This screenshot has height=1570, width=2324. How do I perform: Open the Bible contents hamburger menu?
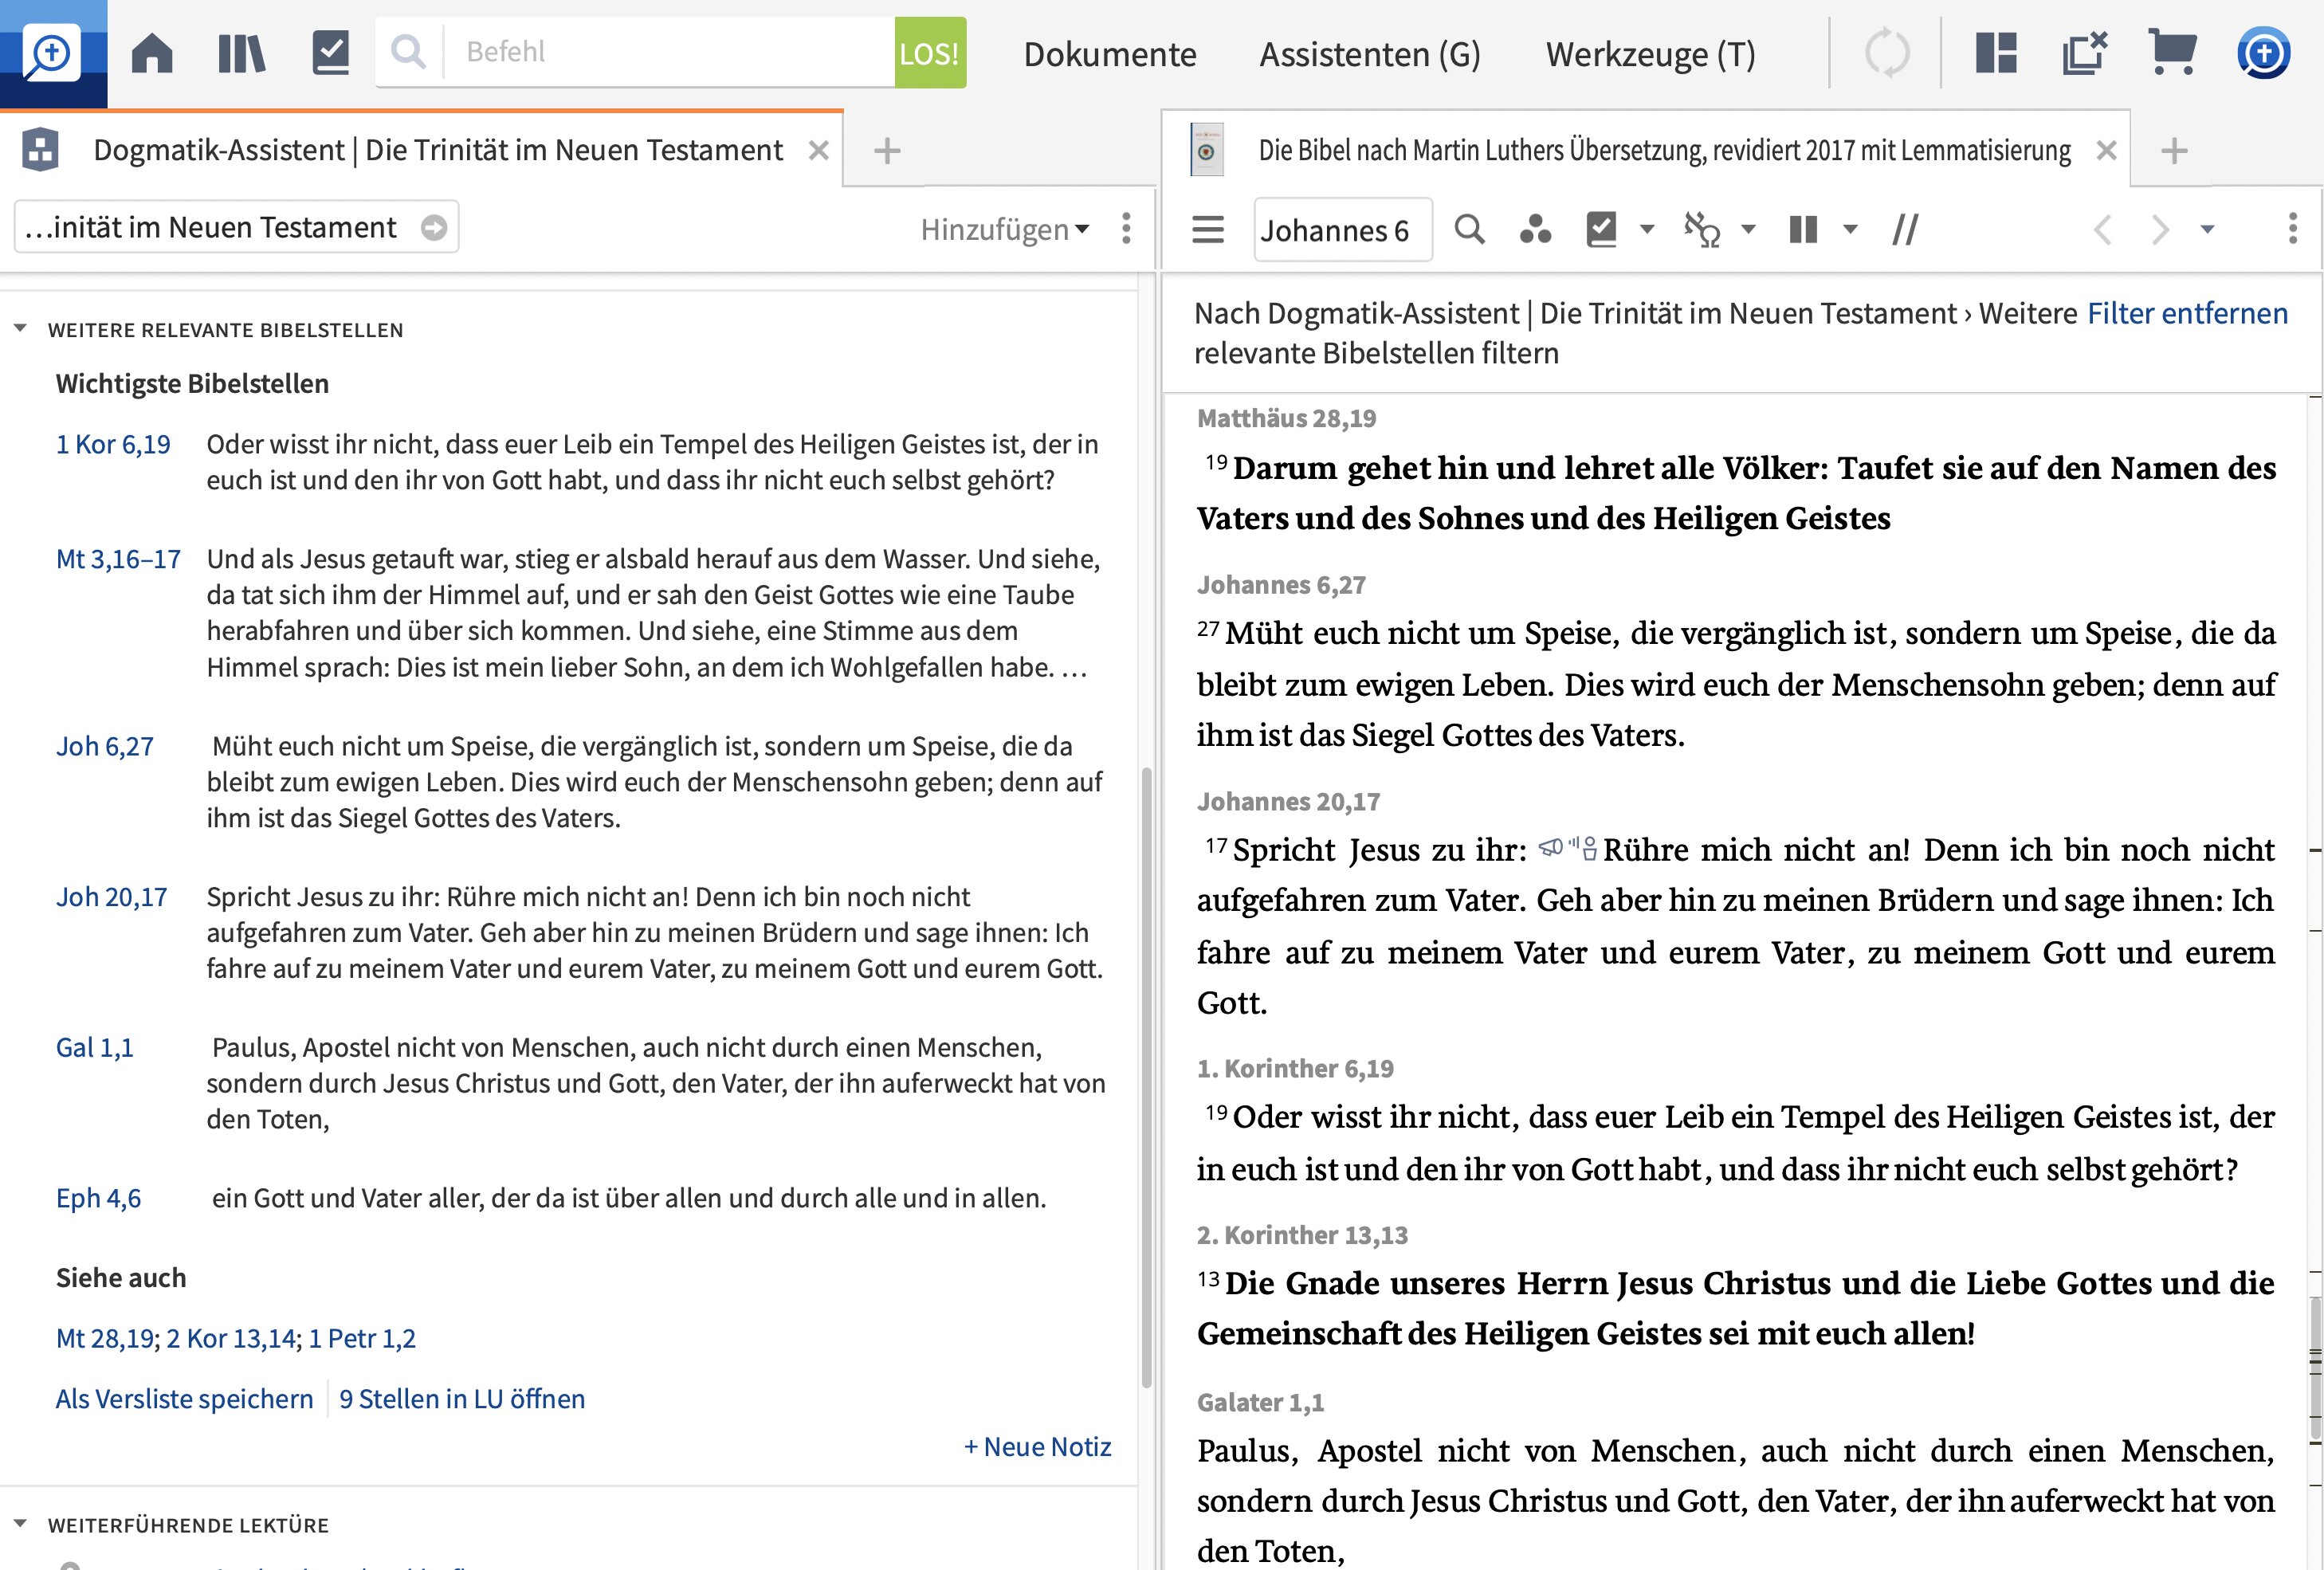click(x=1208, y=230)
